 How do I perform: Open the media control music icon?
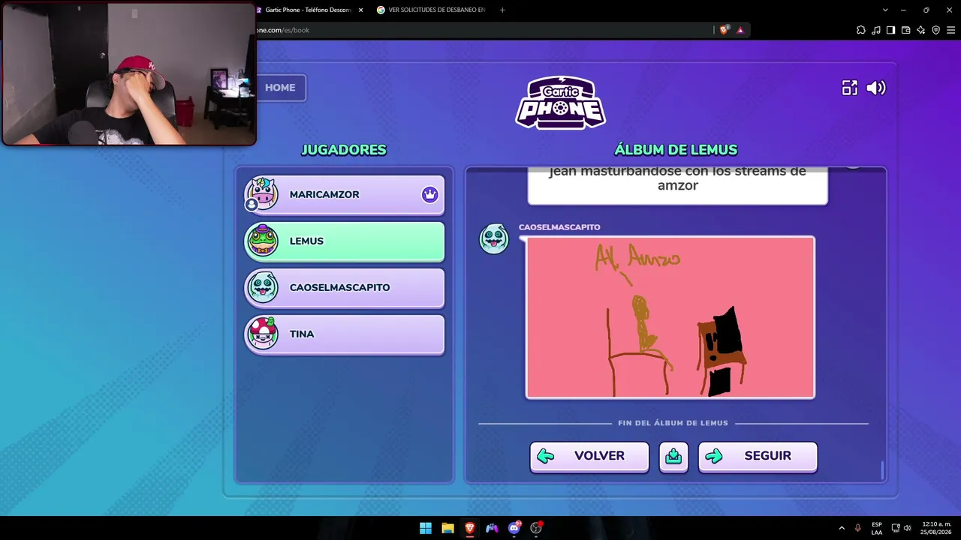(x=876, y=30)
